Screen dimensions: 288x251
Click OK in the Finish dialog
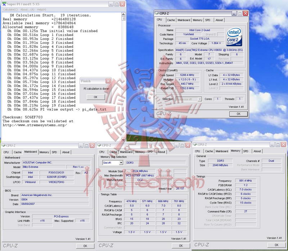(x=95, y=97)
